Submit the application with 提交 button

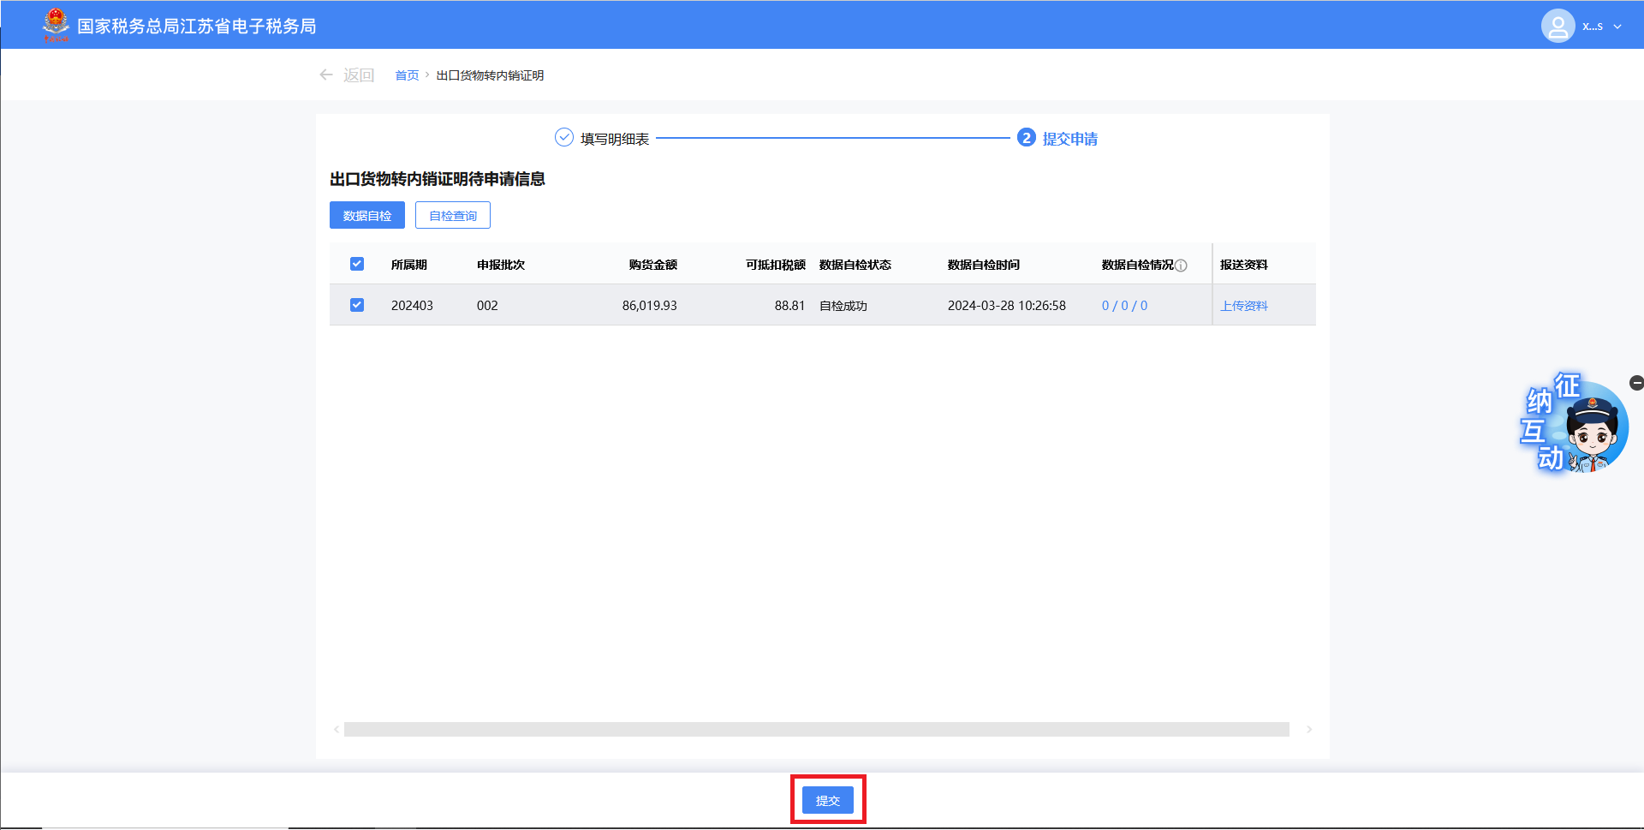tap(827, 800)
